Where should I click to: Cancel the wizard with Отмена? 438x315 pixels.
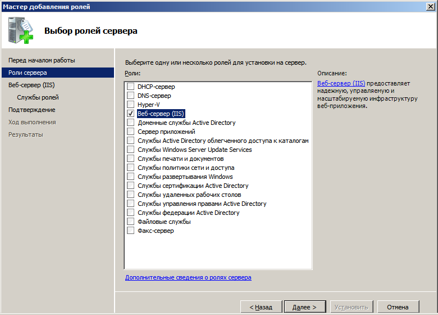[x=398, y=307]
